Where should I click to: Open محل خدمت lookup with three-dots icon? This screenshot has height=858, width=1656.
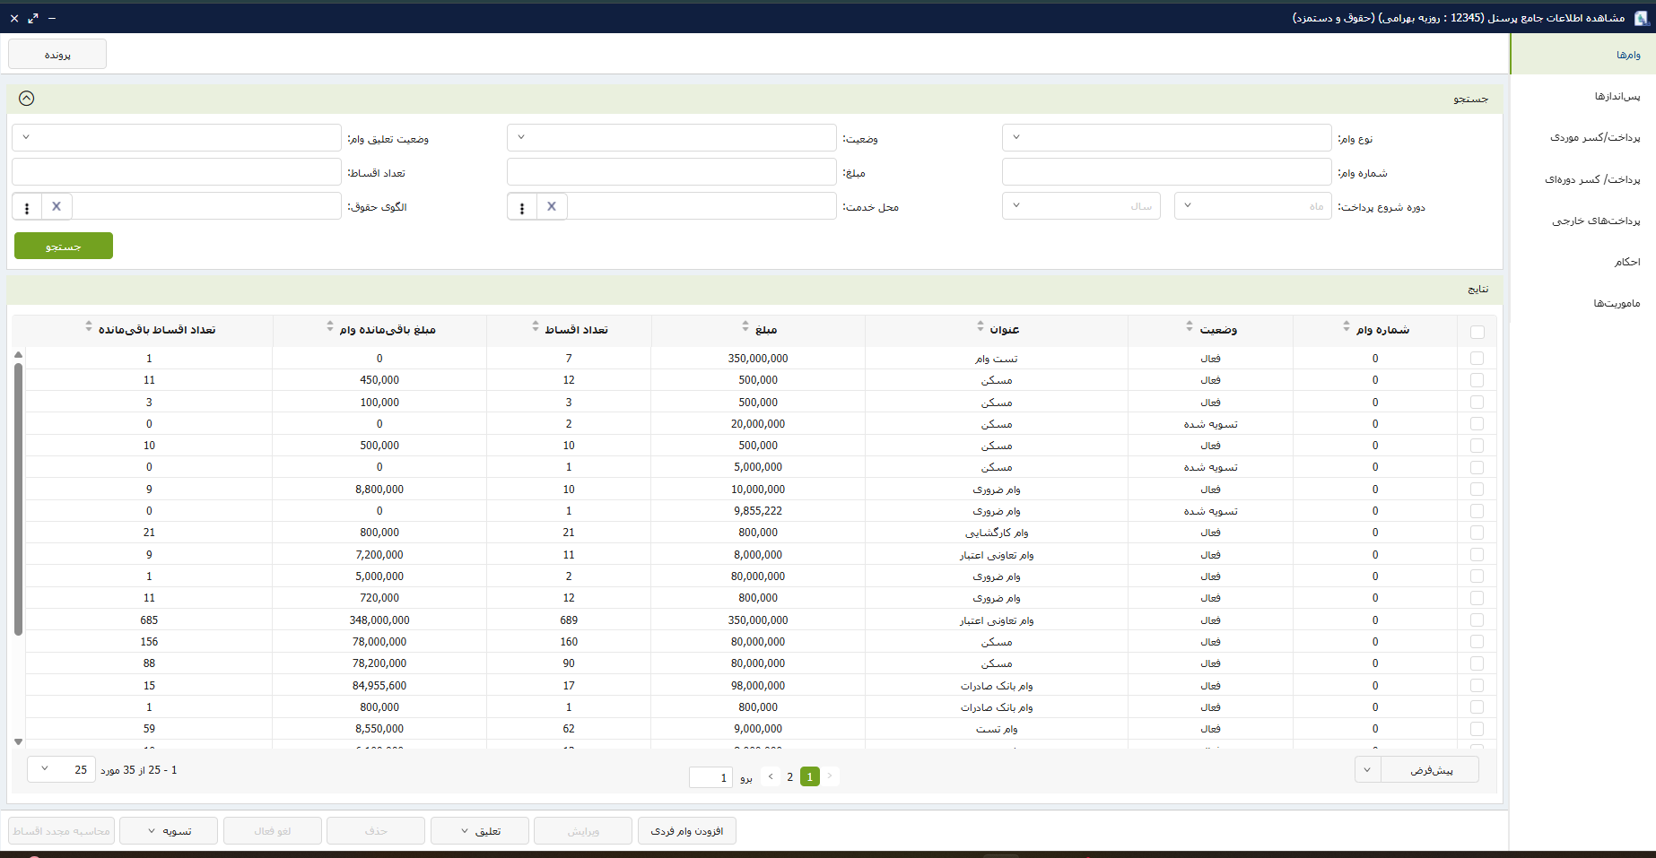(522, 207)
